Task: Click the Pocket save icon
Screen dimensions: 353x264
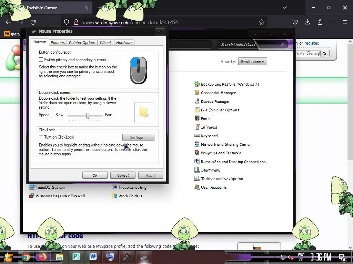Action: point(295,22)
